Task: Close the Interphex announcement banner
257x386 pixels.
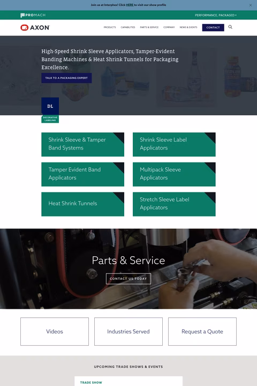Action: point(251,5)
